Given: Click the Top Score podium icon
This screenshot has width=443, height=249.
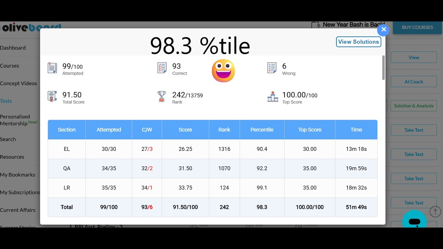Looking at the screenshot, I should (x=273, y=96).
